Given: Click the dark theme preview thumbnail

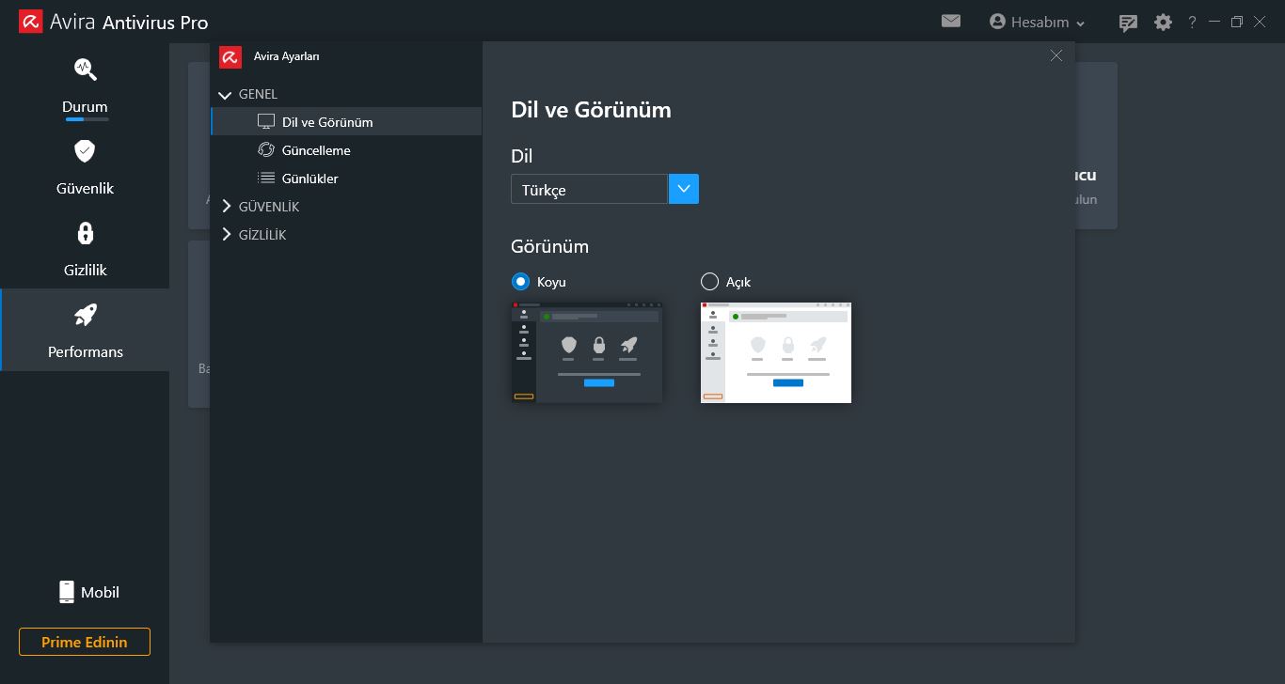Looking at the screenshot, I should (x=587, y=352).
